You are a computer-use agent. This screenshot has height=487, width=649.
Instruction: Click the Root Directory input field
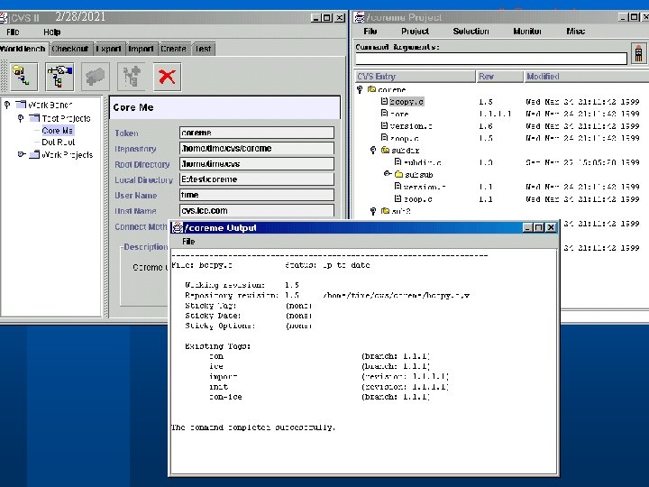(257, 163)
